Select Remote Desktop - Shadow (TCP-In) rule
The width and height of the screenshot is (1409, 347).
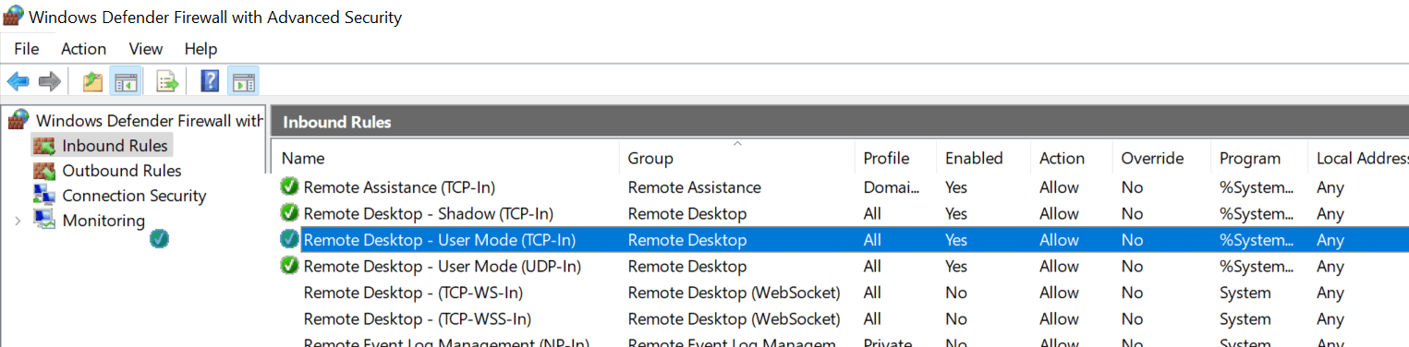[428, 213]
